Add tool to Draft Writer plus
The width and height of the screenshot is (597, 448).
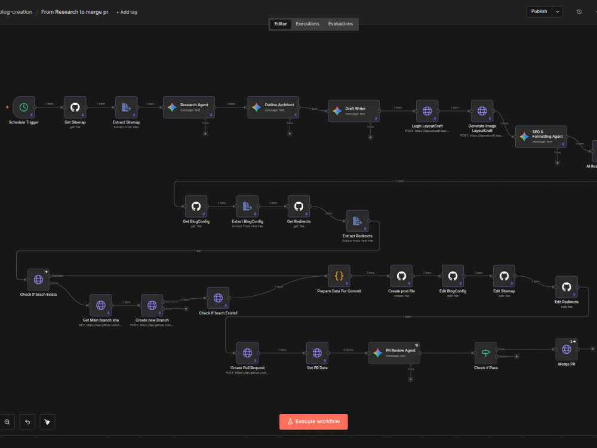(370, 137)
